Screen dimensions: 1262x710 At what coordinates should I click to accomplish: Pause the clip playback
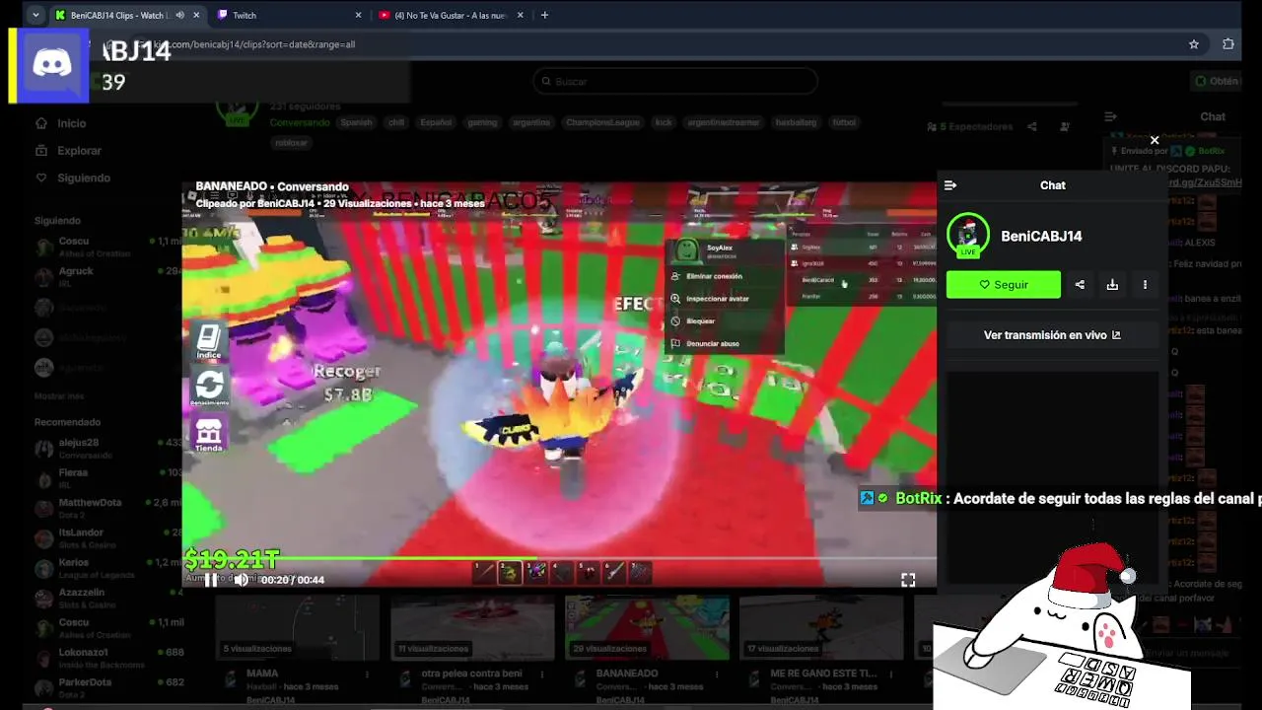pos(210,580)
